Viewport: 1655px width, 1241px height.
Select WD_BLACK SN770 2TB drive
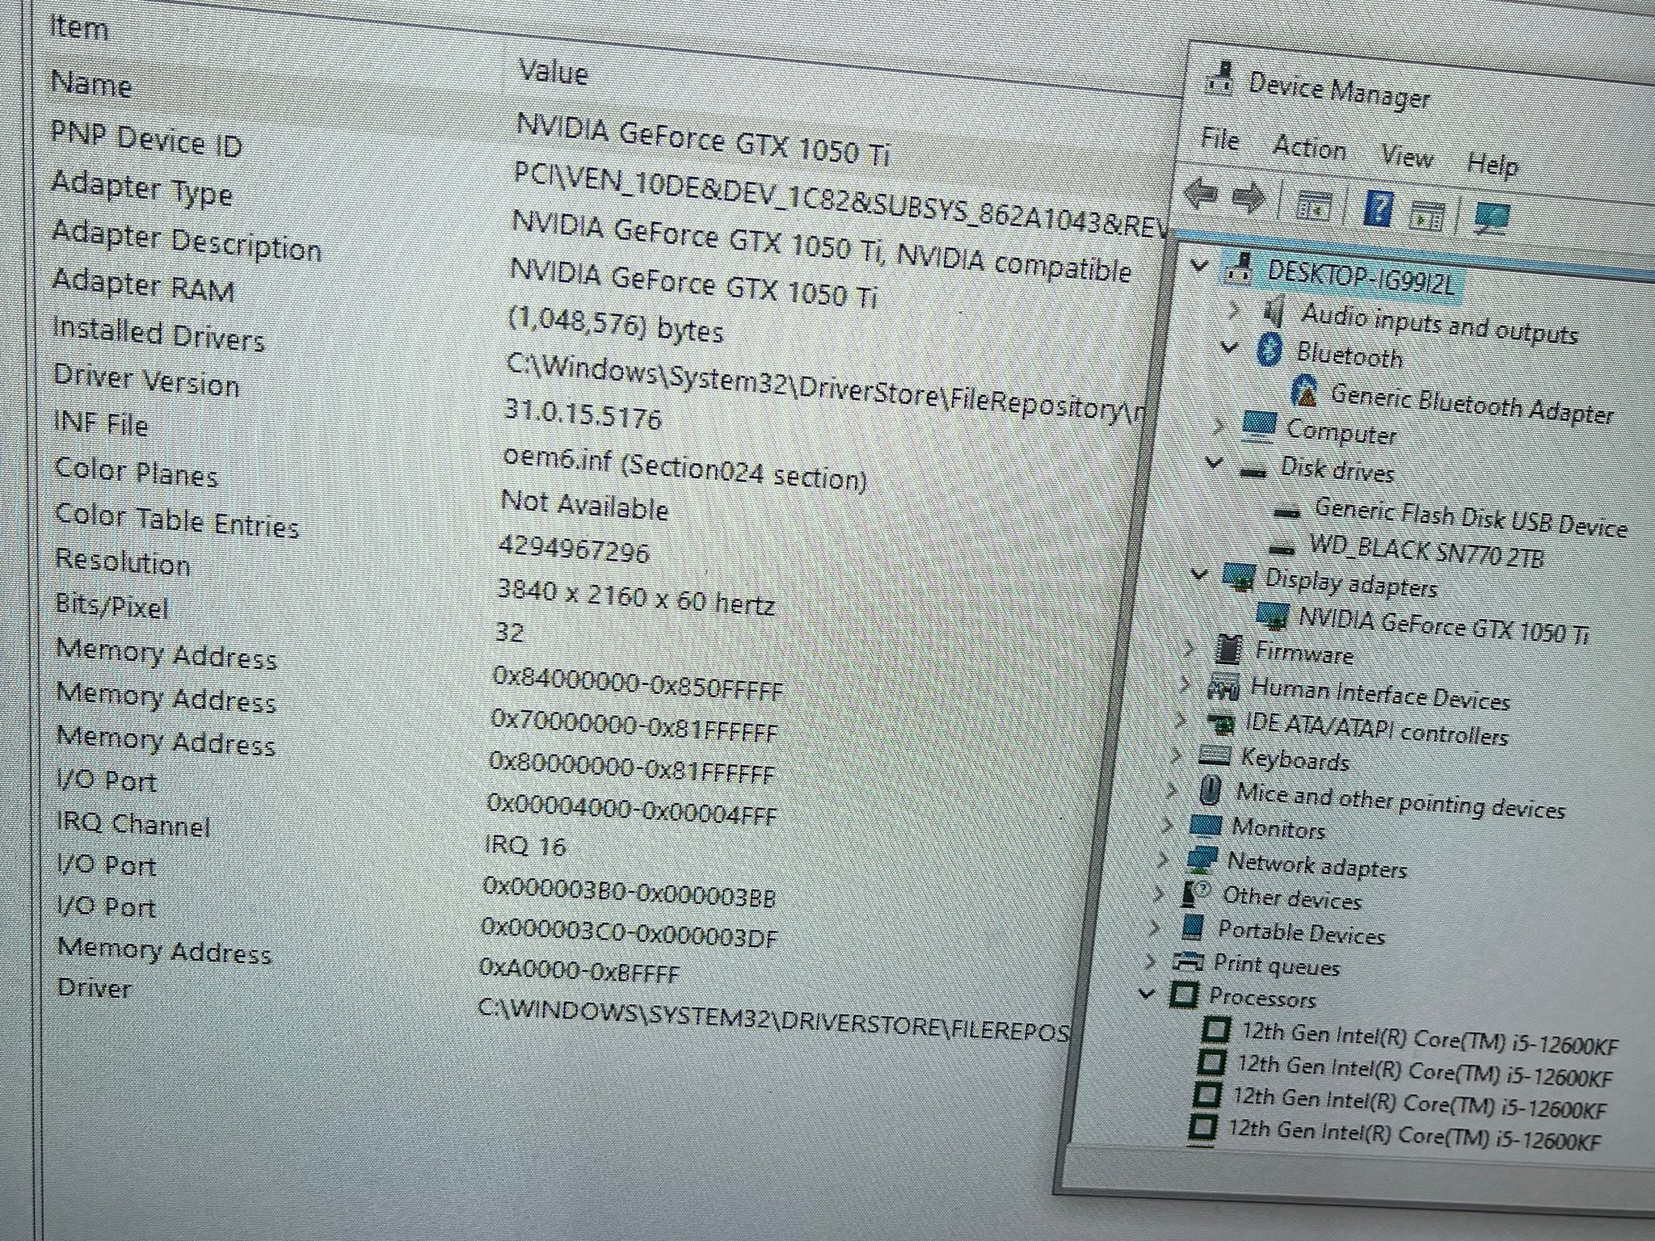click(1426, 553)
